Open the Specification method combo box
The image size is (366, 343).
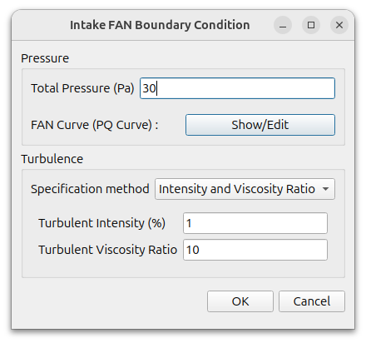(x=245, y=189)
